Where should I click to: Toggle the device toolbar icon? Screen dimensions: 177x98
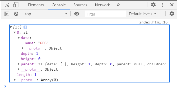16,5
